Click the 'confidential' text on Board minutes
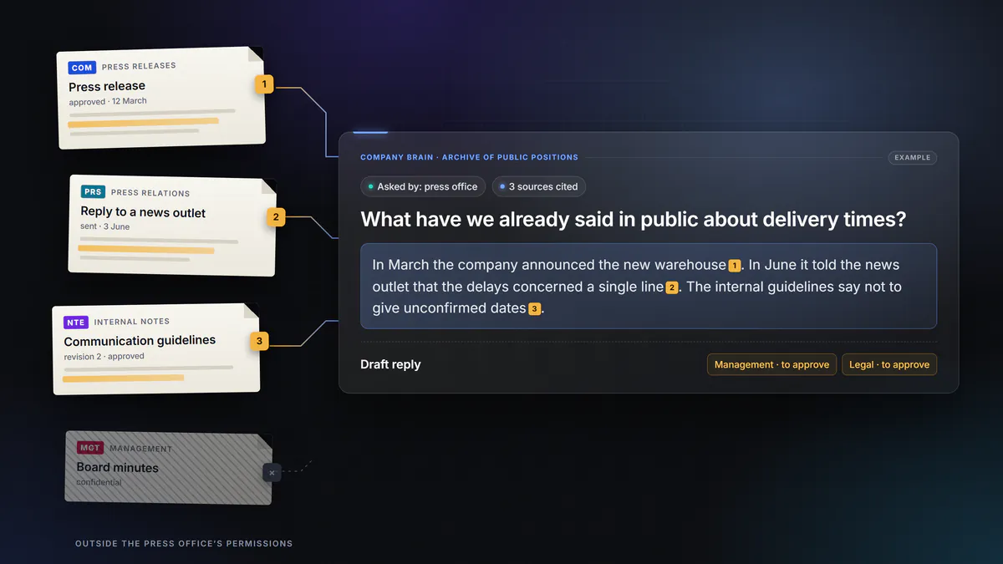Image resolution: width=1003 pixels, height=564 pixels. pos(99,482)
